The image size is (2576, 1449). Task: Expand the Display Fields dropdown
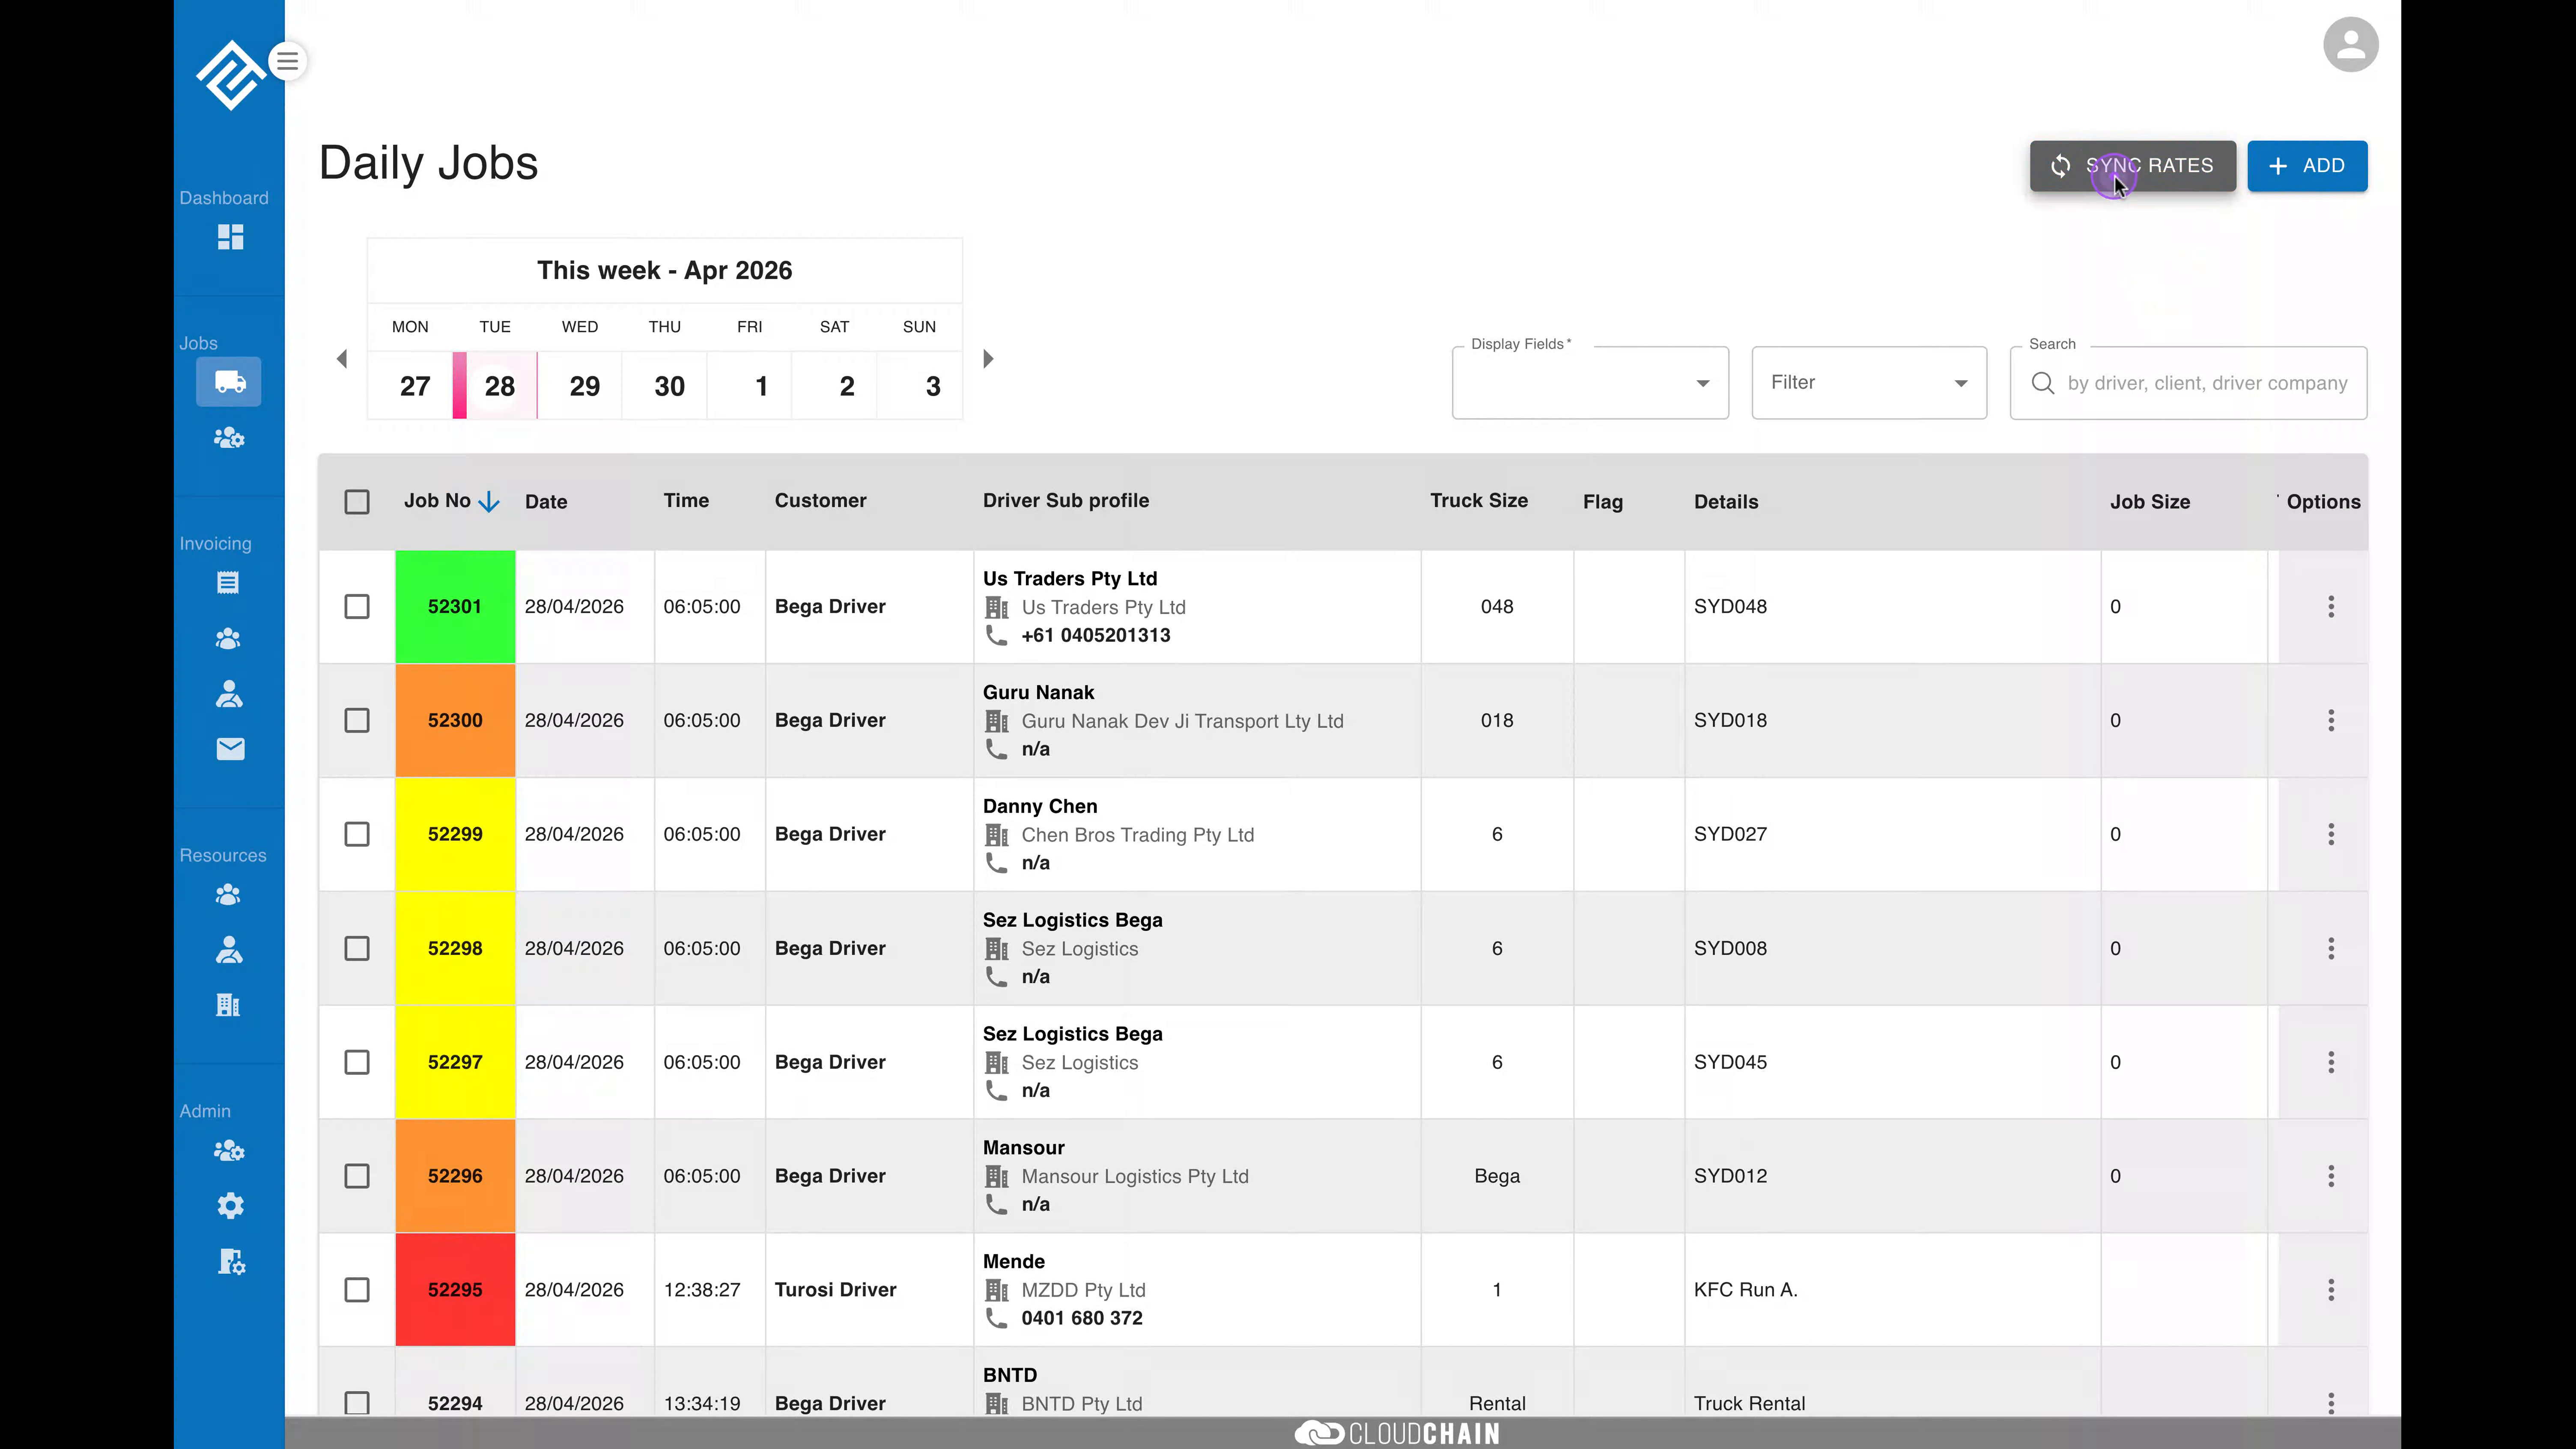(x=1590, y=383)
